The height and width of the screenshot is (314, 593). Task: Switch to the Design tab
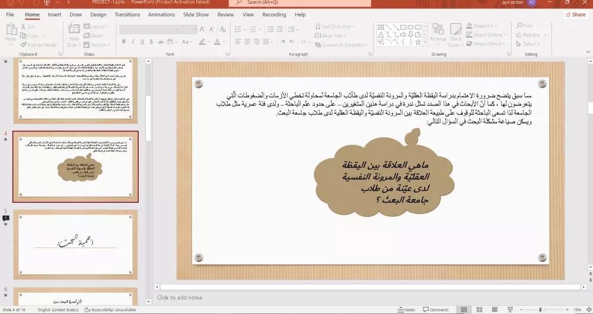point(98,14)
